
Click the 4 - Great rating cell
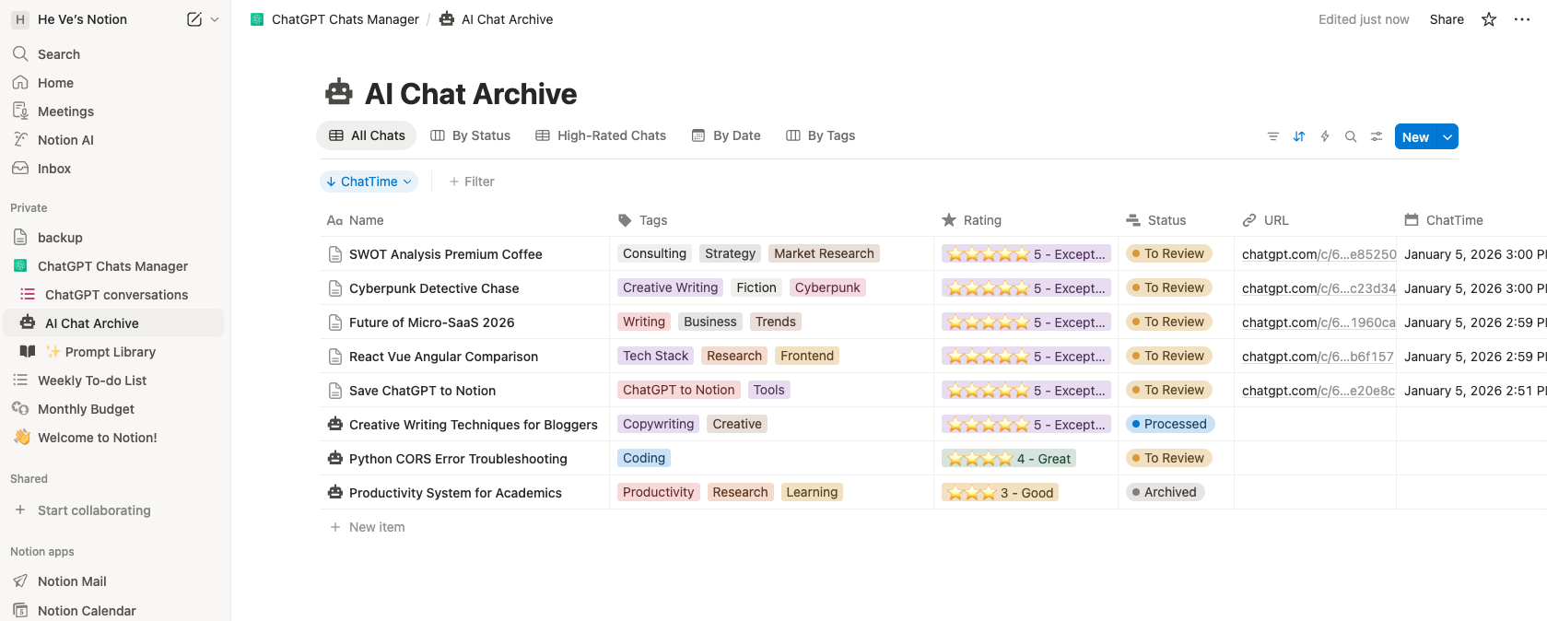pyautogui.click(x=1009, y=459)
